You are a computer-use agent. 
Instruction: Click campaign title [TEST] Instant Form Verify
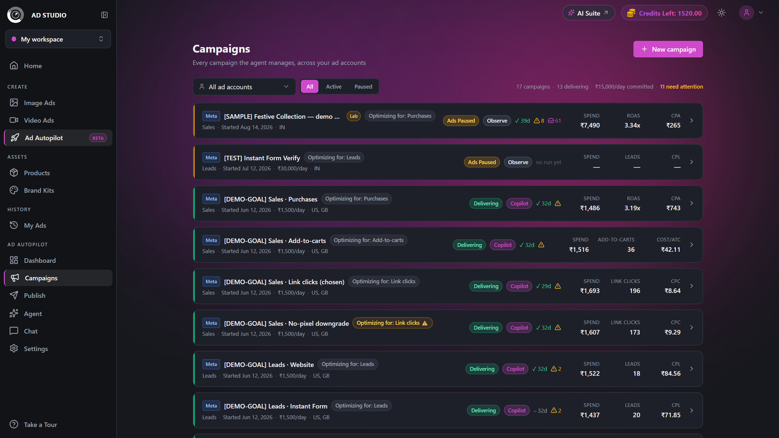point(262,158)
